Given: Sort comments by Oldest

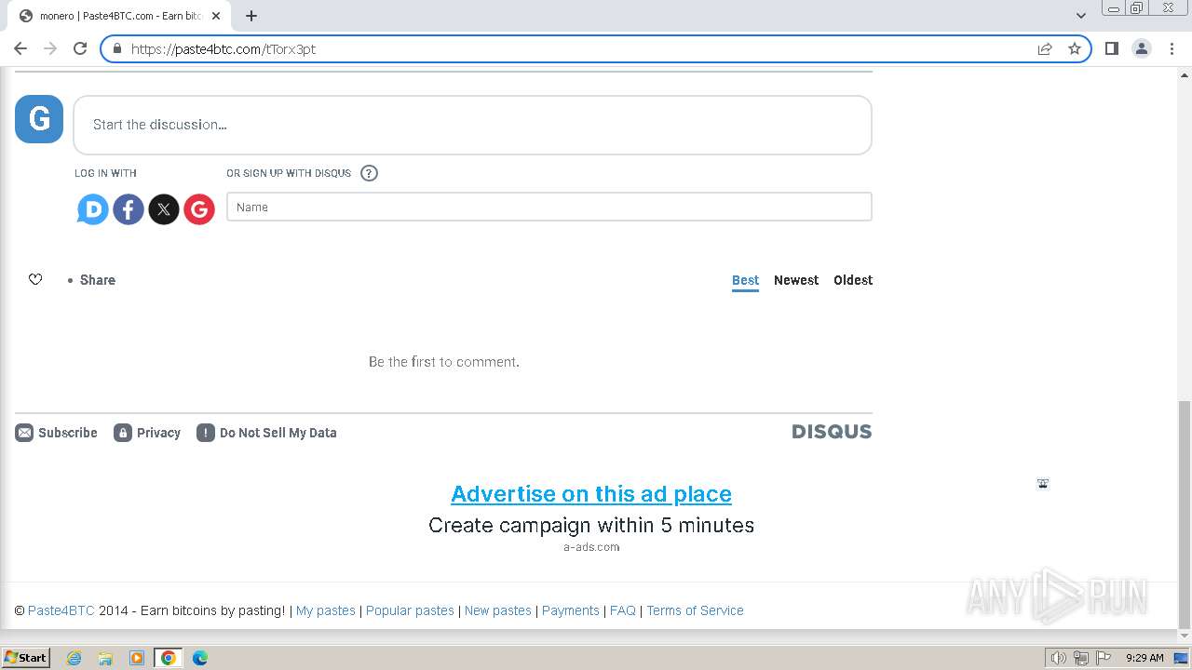Looking at the screenshot, I should pos(853,280).
